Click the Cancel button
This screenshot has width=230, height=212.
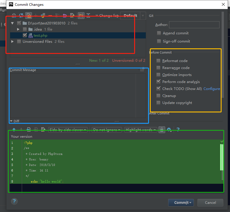click(x=210, y=203)
